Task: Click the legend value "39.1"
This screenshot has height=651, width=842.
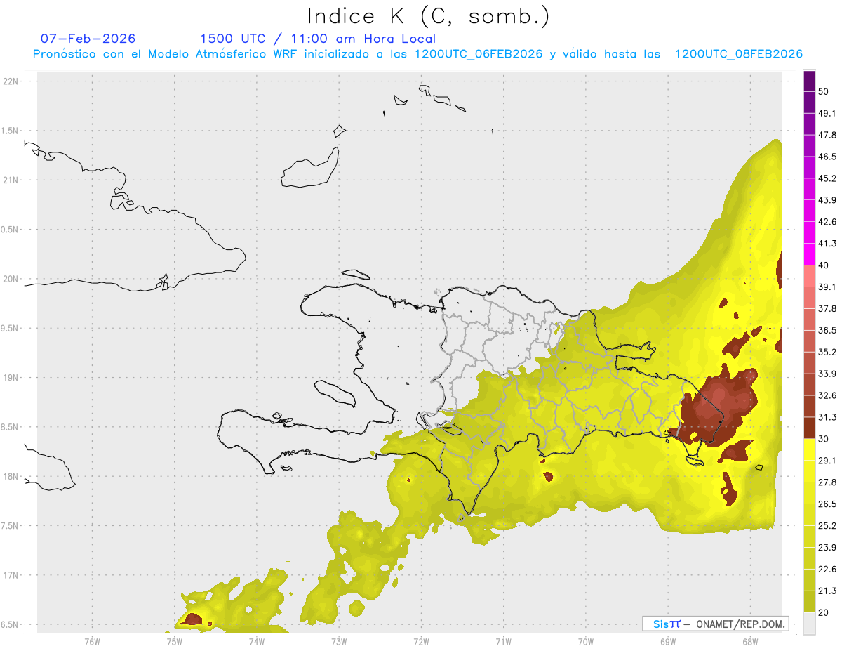Action: coord(827,287)
